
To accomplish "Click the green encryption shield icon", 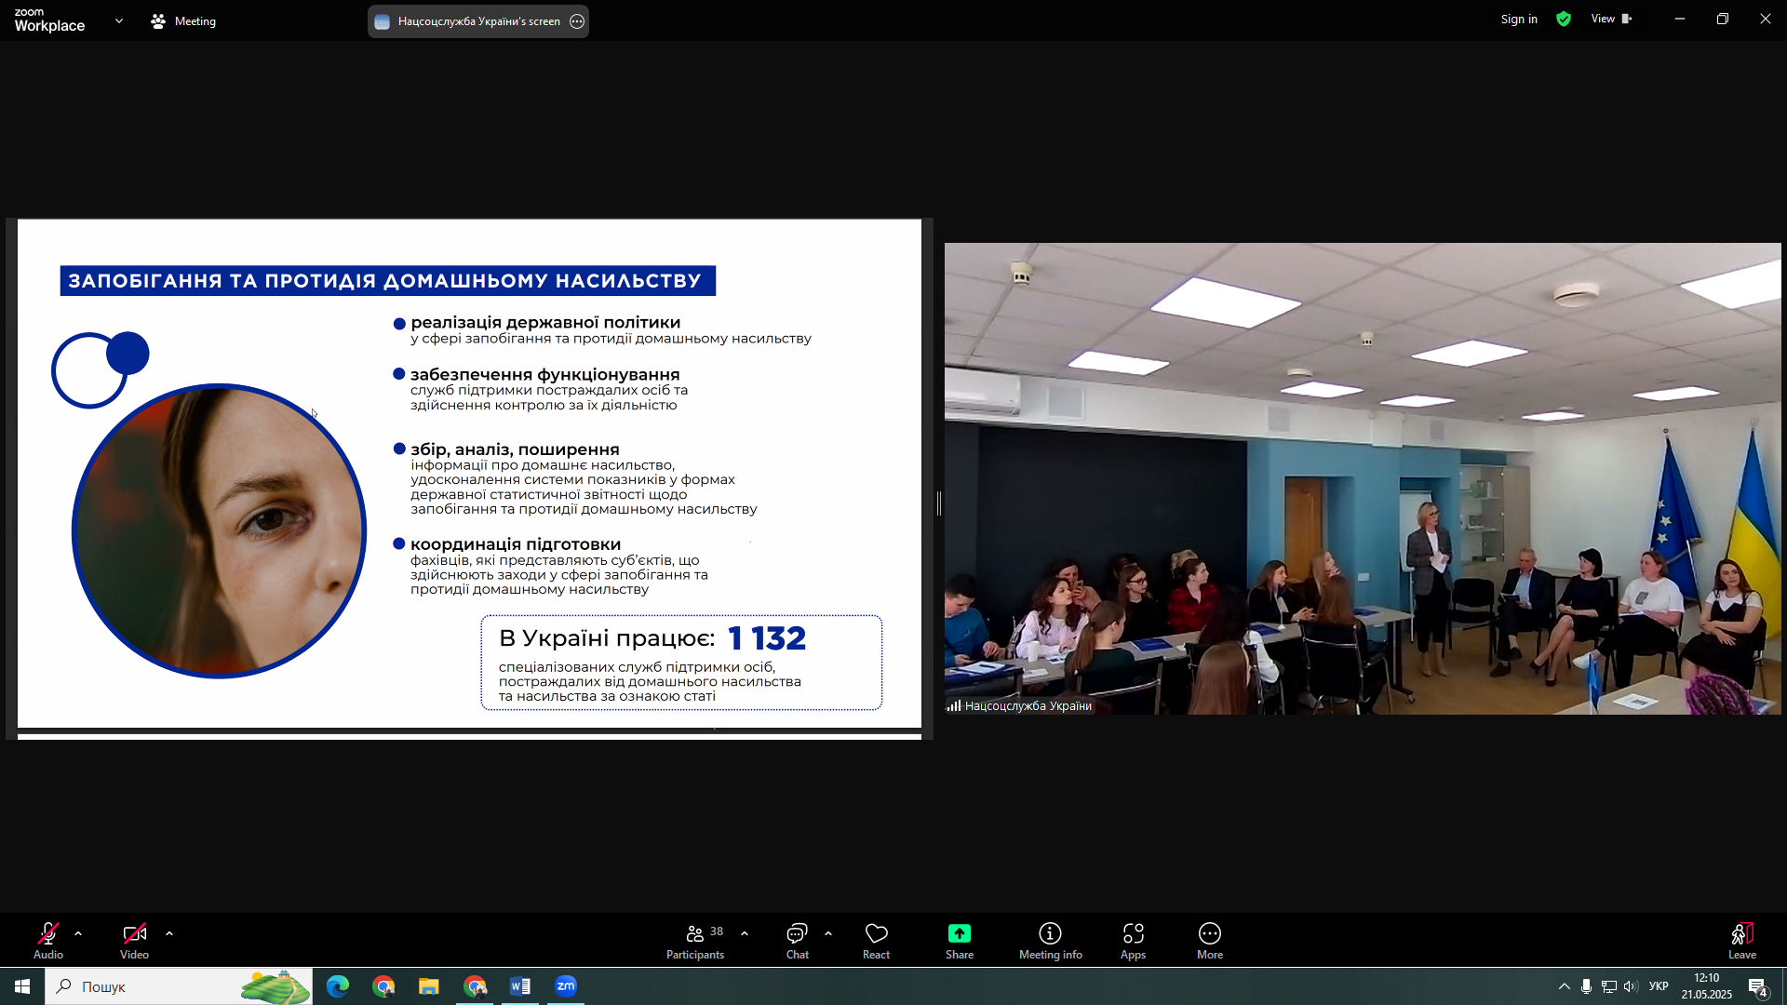I will point(1564,20).
